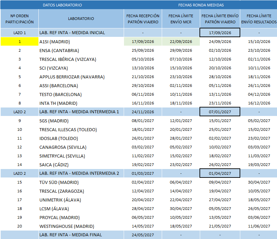This screenshot has width=277, height=239.
Task: Select ENSA (CANTABRIA) laboratory cell
Action: [81, 50]
